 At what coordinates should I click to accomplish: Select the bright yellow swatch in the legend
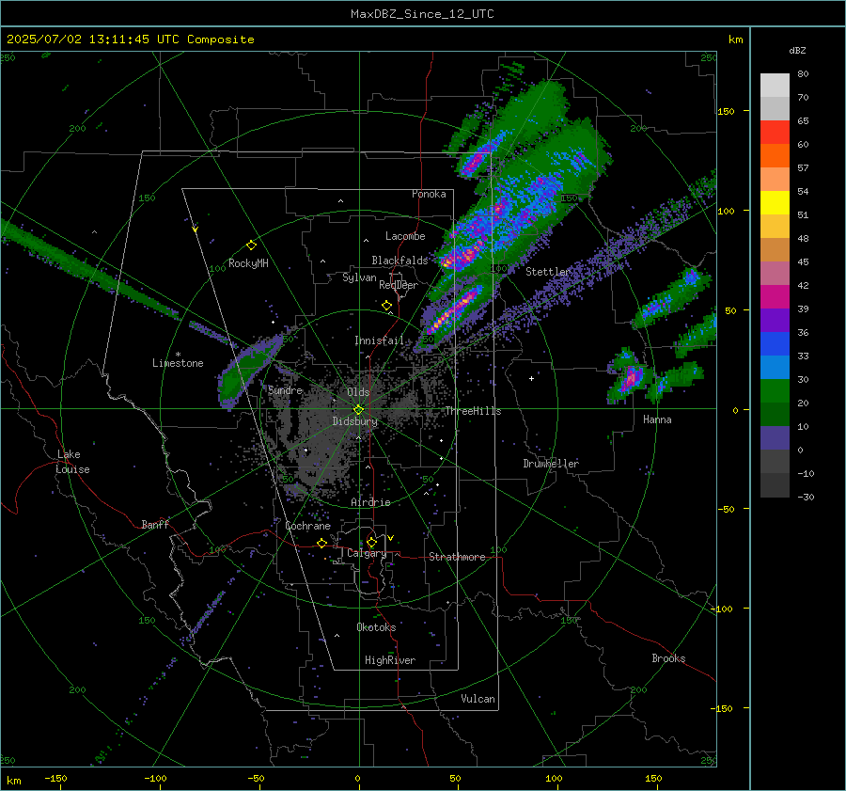pos(775,203)
